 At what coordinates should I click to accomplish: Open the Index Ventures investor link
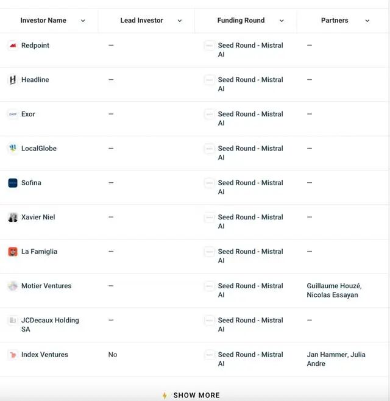(44, 355)
